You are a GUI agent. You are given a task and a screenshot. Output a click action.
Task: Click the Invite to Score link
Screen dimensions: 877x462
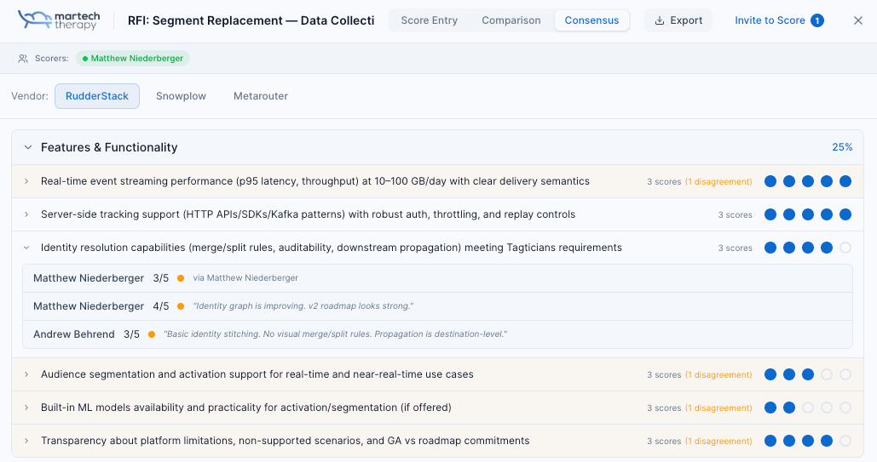point(769,20)
